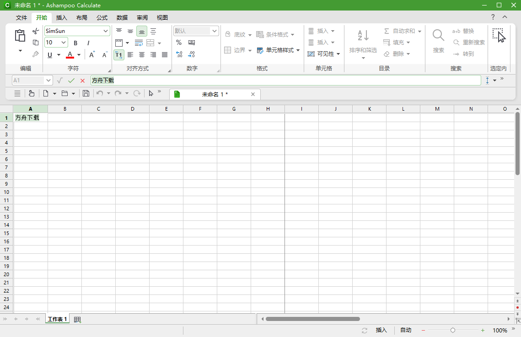Click the red font color A swatch
The width and height of the screenshot is (521, 337).
click(x=70, y=55)
